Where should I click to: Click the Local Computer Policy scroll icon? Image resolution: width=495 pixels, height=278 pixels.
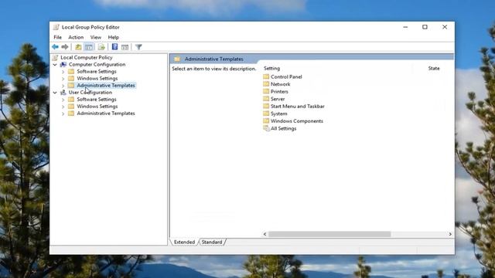[x=55, y=57]
